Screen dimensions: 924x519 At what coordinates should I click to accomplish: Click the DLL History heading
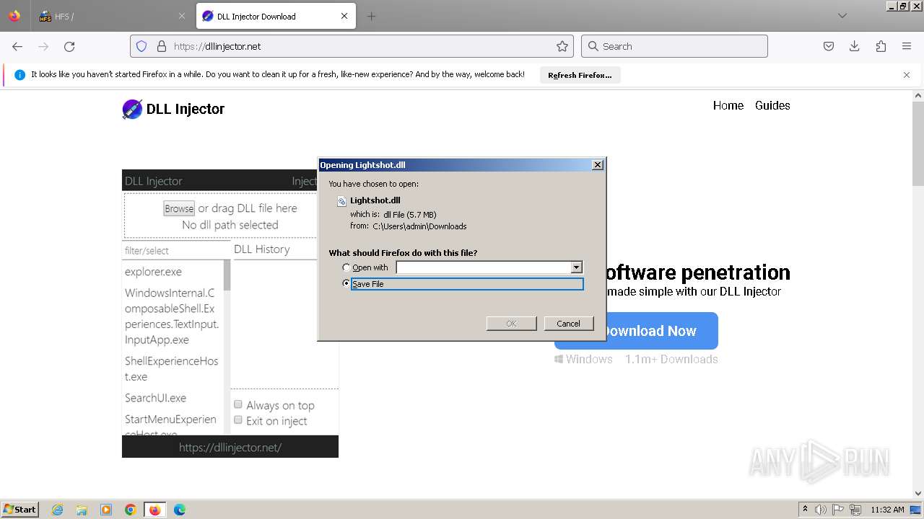pyautogui.click(x=261, y=249)
